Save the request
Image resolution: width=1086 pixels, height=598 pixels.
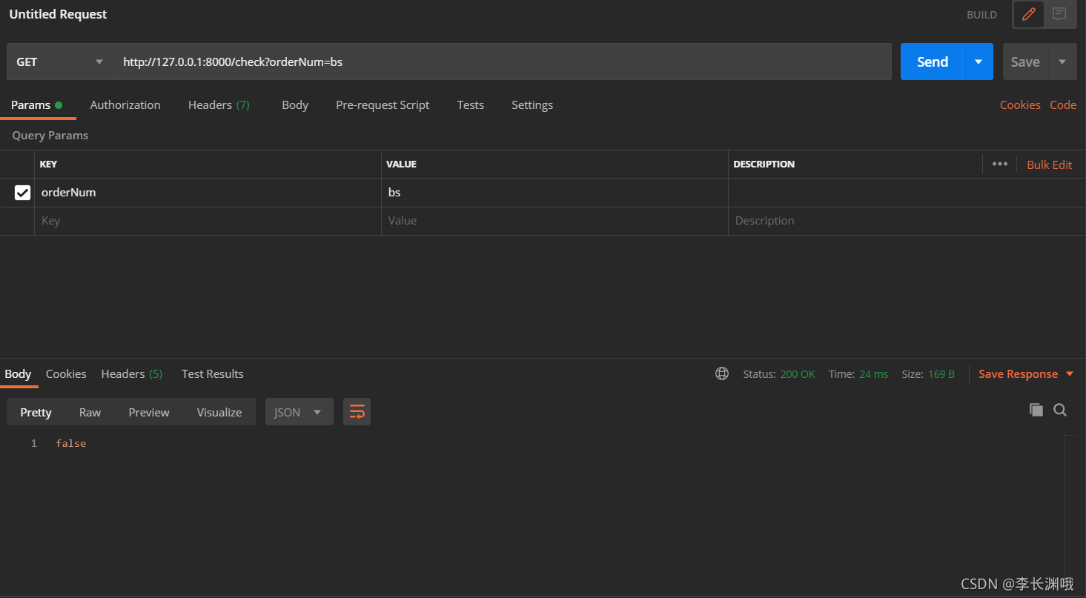coord(1025,62)
